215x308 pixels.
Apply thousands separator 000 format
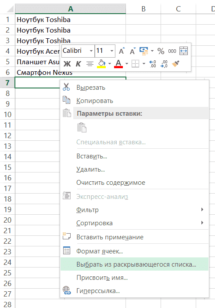[x=172, y=51]
